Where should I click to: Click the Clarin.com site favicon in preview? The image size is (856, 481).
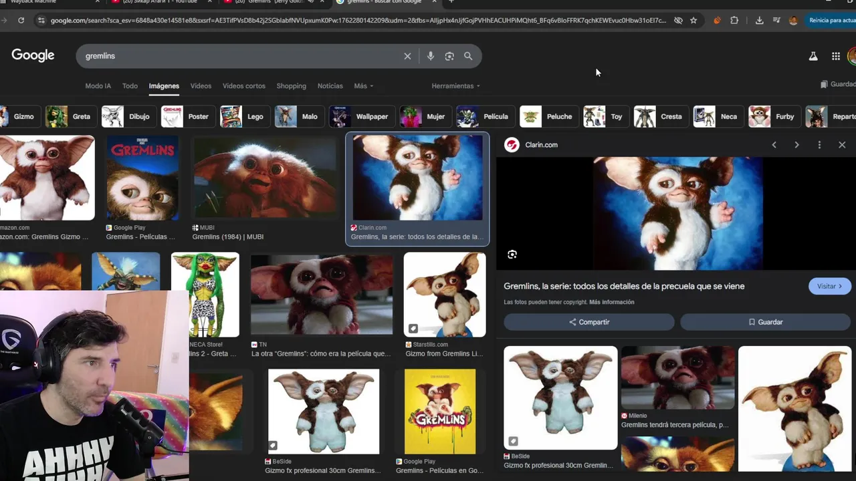coord(512,145)
